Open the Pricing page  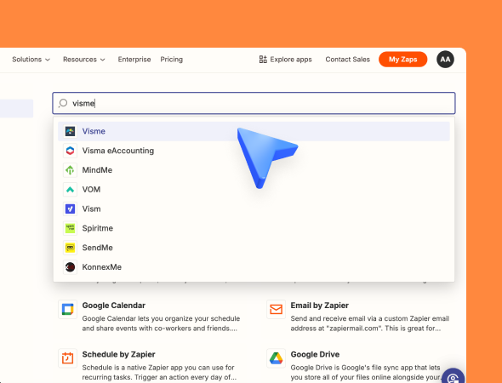172,60
